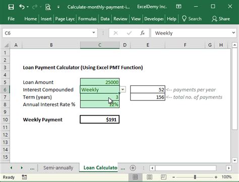Image resolution: width=239 pixels, height=182 pixels.
Task: Switch to Page Layout view icon
Action: pos(149,177)
